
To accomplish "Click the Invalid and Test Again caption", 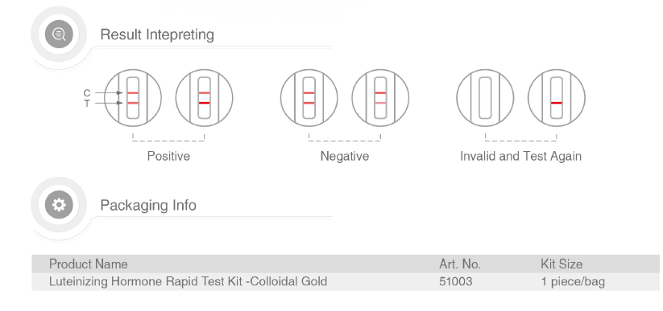I will (520, 156).
